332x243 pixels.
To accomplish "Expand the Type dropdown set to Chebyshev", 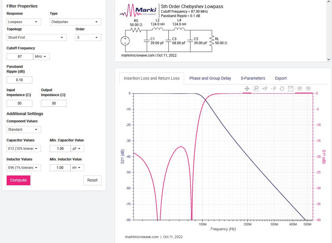I will [75, 22].
